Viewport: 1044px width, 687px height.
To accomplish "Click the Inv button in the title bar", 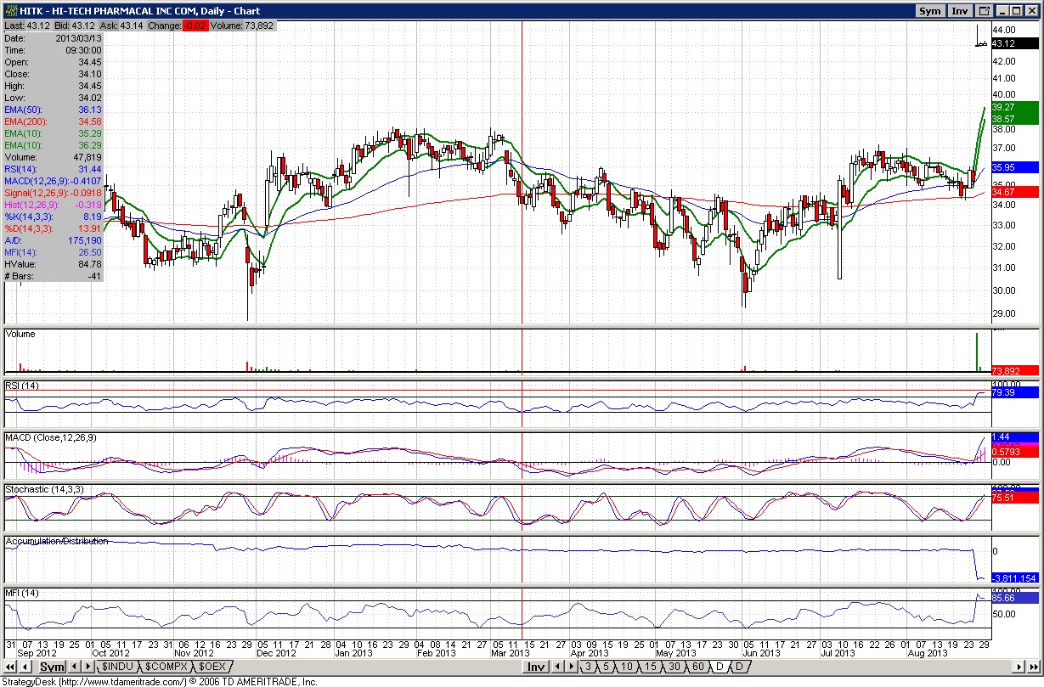I will (960, 11).
